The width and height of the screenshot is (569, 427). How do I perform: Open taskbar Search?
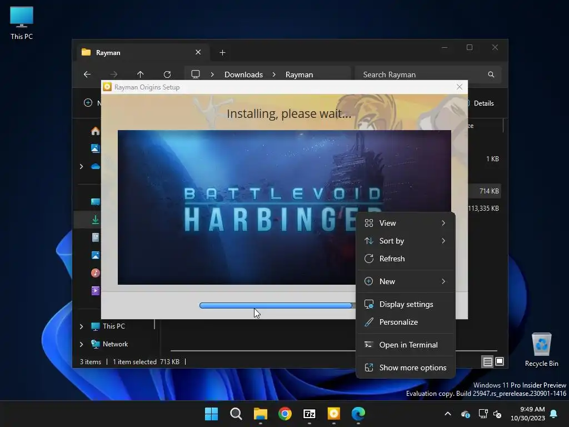coord(236,414)
